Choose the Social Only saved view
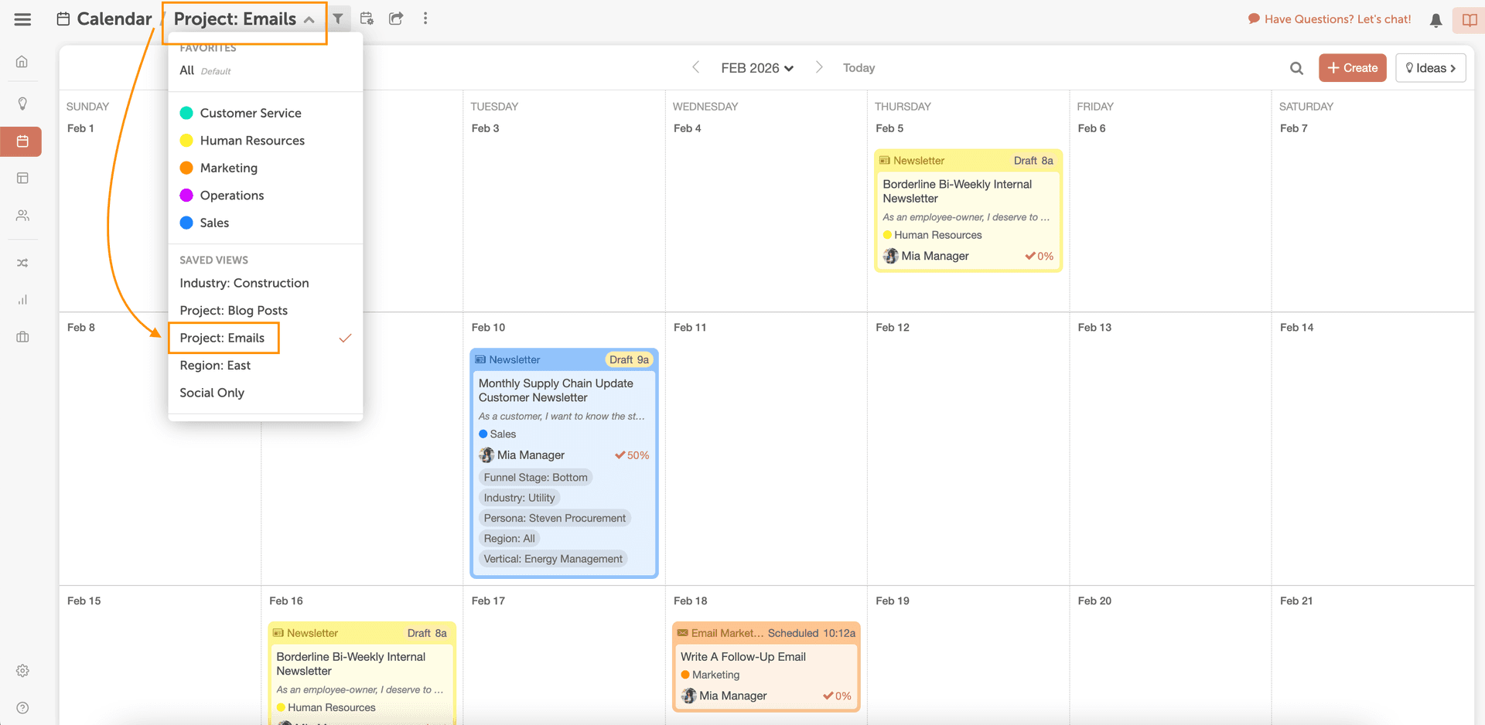This screenshot has width=1485, height=725. pyautogui.click(x=211, y=393)
